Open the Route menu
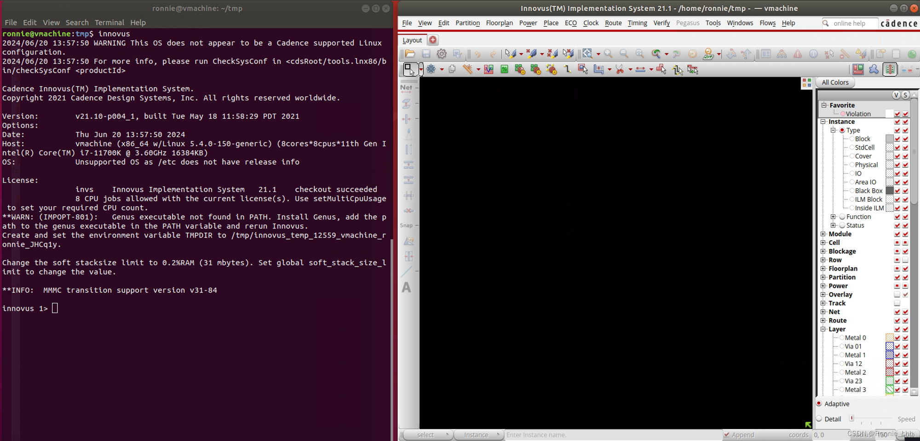 (613, 23)
